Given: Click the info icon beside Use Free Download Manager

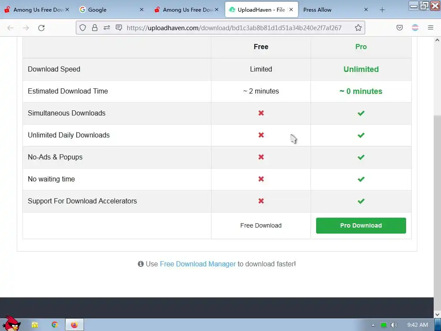Looking at the screenshot, I should pos(141,264).
